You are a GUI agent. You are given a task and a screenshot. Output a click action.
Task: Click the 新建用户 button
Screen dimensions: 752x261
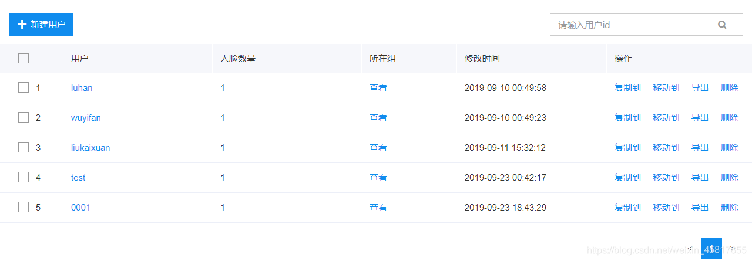pos(41,25)
